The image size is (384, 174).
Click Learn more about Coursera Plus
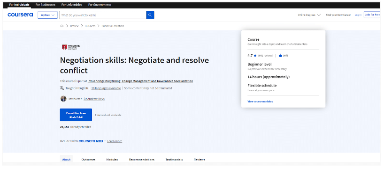pyautogui.click(x=115, y=141)
